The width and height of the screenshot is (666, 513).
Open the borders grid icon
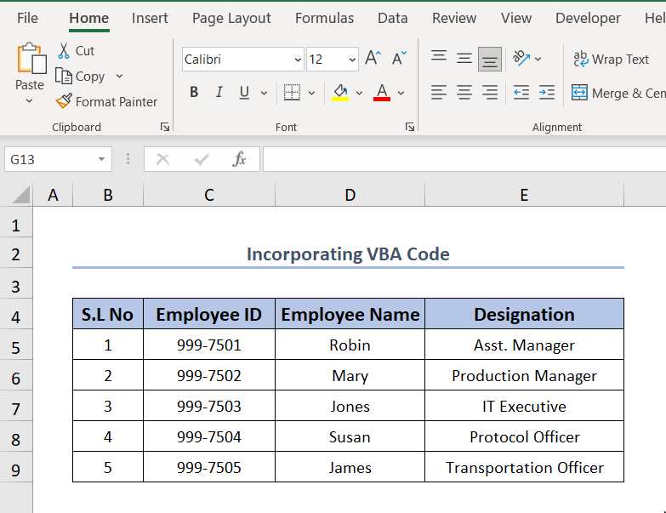(x=292, y=92)
